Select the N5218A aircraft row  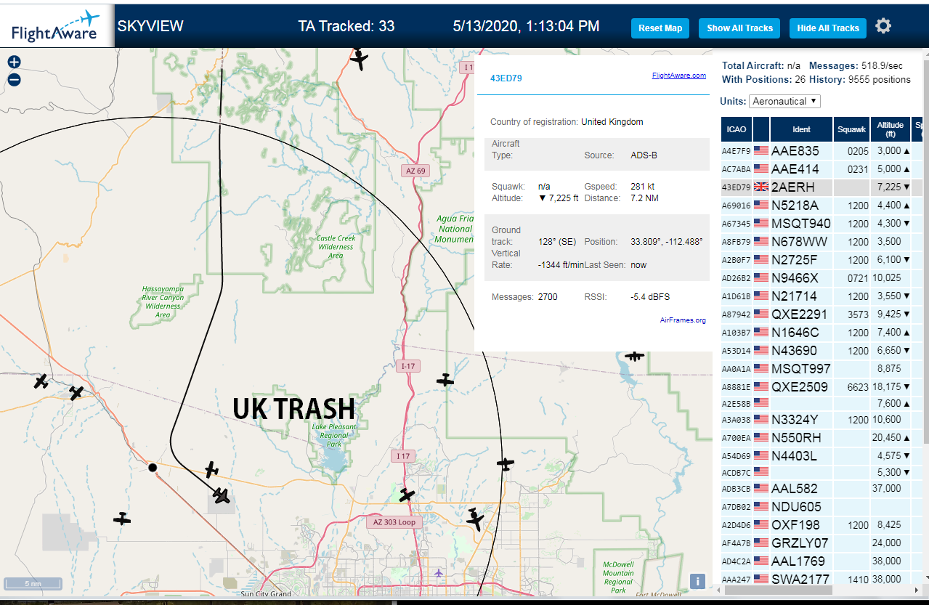tap(822, 206)
